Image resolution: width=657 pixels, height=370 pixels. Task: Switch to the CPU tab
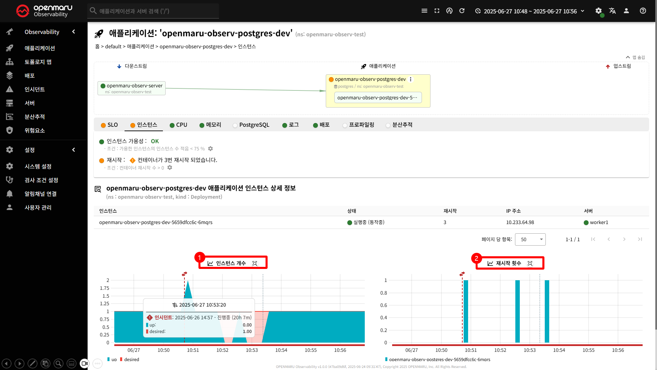(179, 125)
